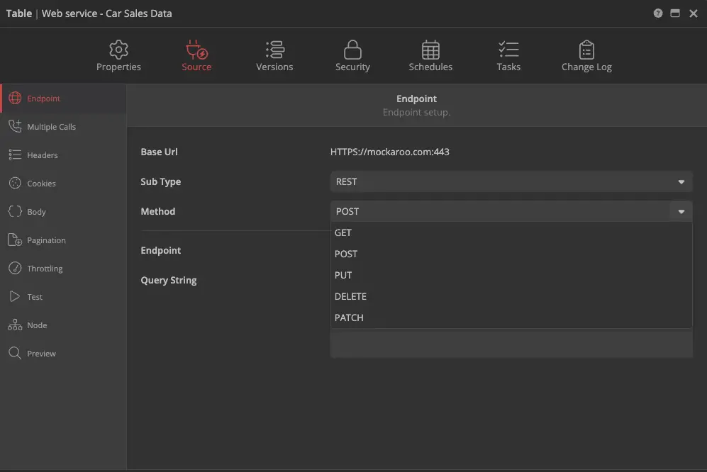707x472 pixels.
Task: Click the help question mark icon
Action: (x=658, y=13)
